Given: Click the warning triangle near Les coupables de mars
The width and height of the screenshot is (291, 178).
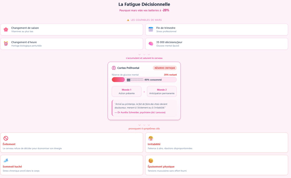Looking at the screenshot, I should click(x=128, y=20).
